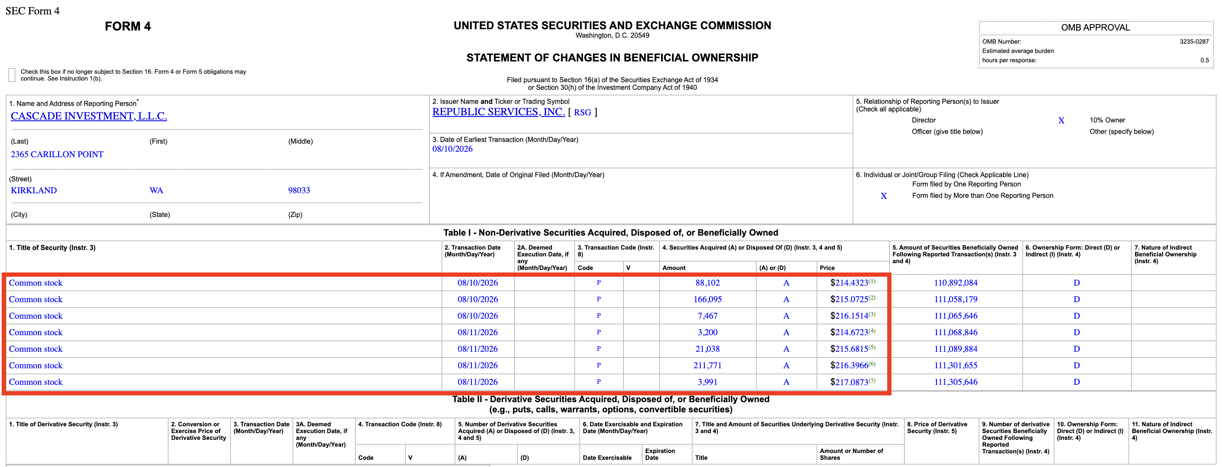Open footnote (3) next to $216.1514
This screenshot has width=1222, height=467.
tap(872, 314)
